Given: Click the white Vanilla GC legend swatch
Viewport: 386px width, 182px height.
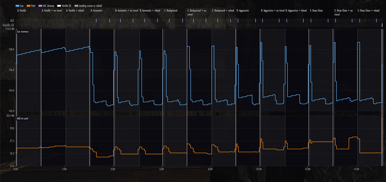Looking at the screenshot, I should [59, 6].
